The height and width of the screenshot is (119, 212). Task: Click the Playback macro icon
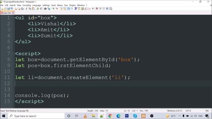(104, 9)
